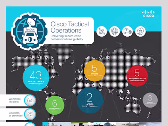
Task: Click the Cisco logo
Action: [149, 14]
